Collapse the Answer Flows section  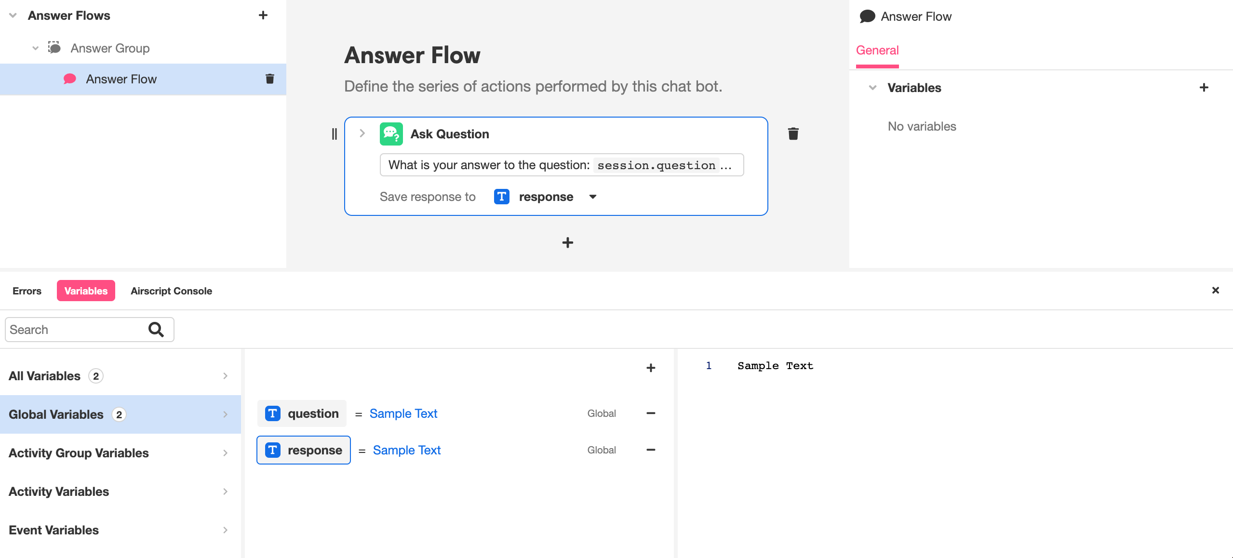point(13,15)
